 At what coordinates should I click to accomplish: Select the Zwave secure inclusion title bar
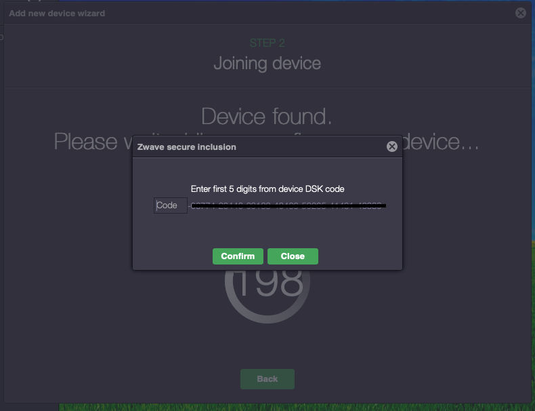pyautogui.click(x=257, y=146)
